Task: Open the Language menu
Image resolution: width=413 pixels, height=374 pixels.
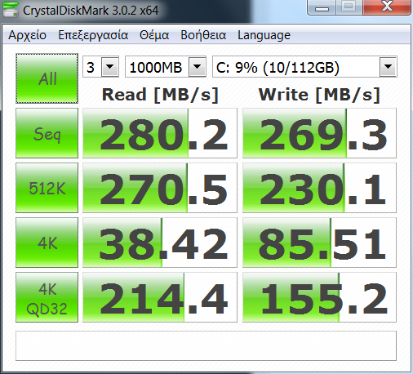Action: coord(264,35)
